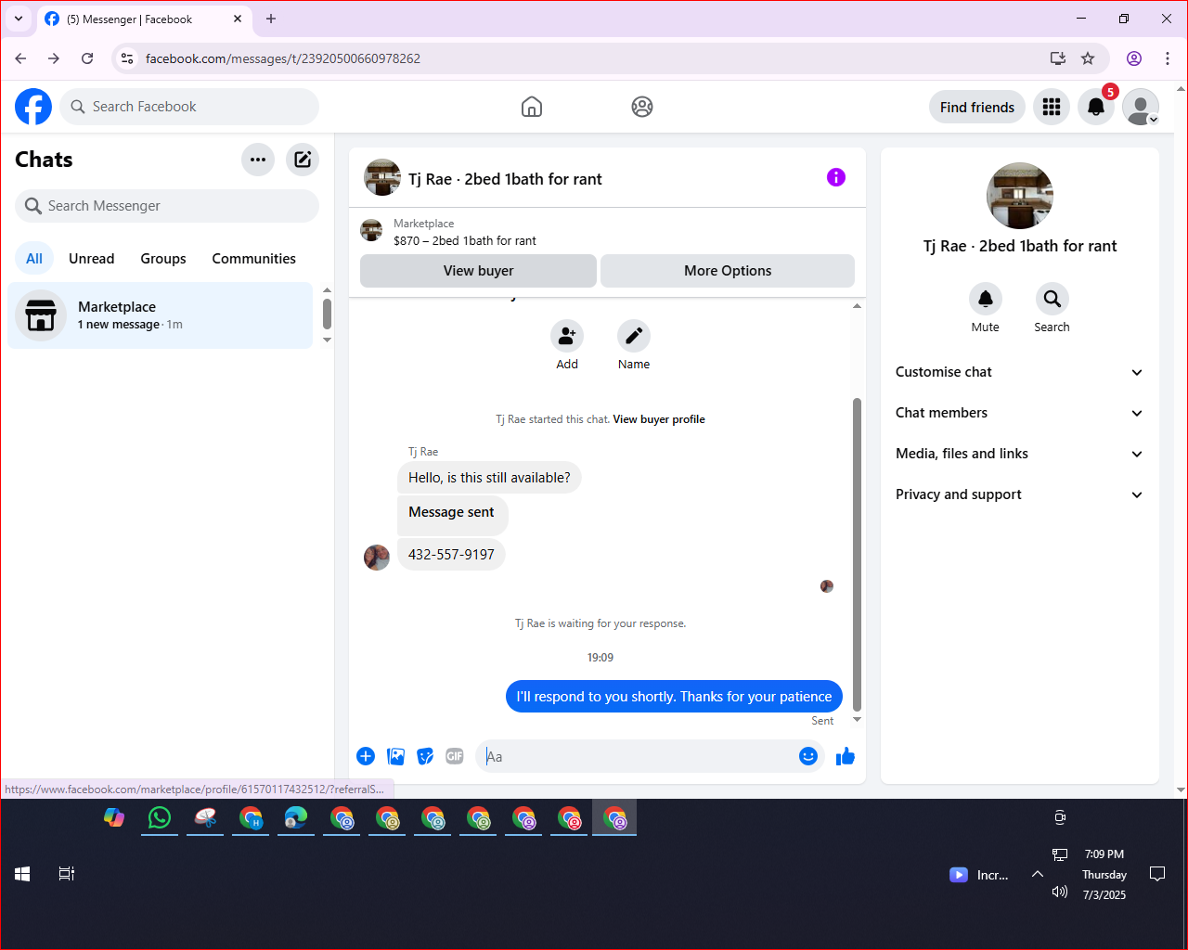The image size is (1188, 950).
Task: Click the Find friends button
Action: 977,107
